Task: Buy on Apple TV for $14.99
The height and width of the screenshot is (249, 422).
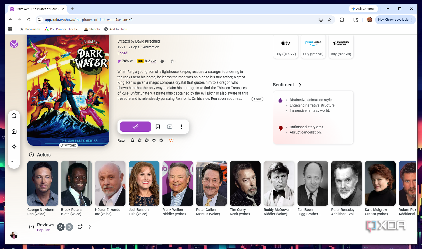Action: tap(286, 47)
